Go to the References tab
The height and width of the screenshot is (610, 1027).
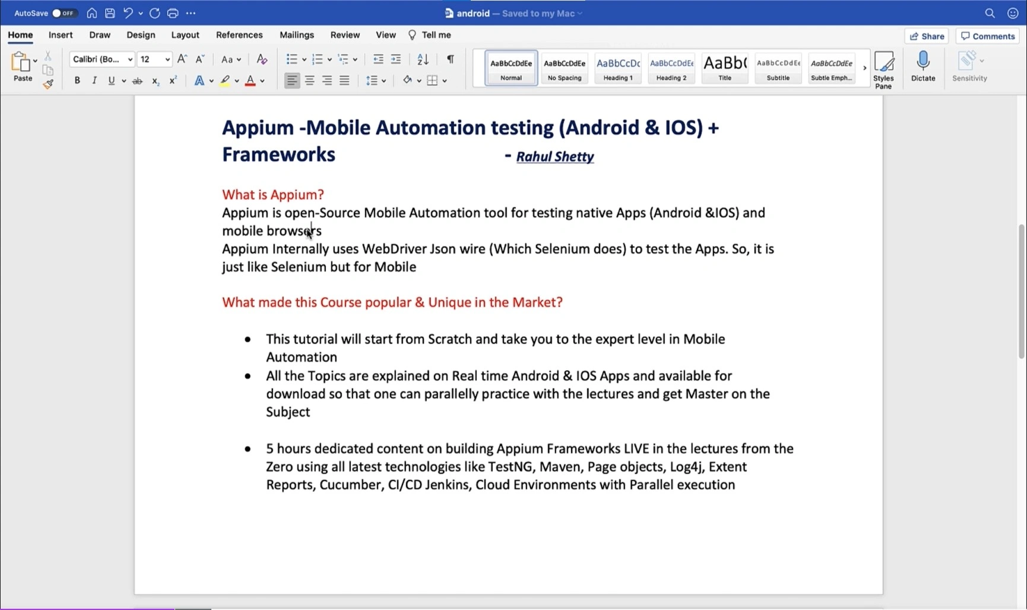click(239, 35)
